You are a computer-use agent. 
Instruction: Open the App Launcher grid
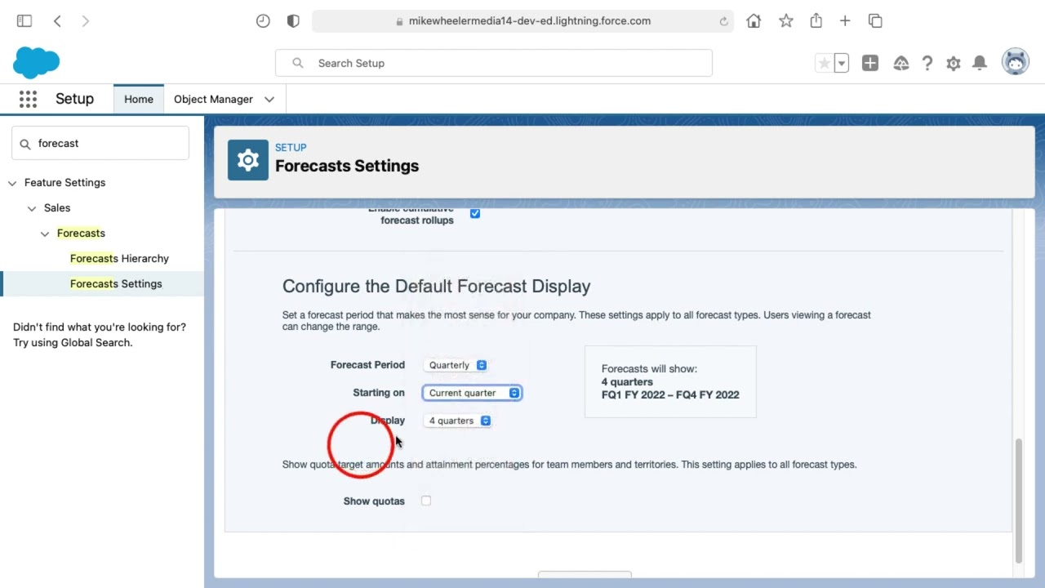(x=28, y=99)
